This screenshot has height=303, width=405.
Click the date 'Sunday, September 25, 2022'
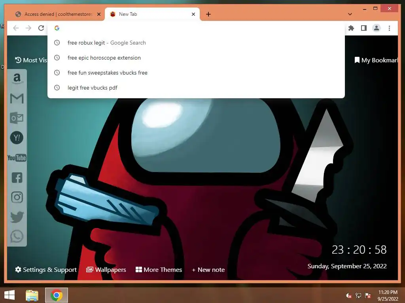click(347, 266)
